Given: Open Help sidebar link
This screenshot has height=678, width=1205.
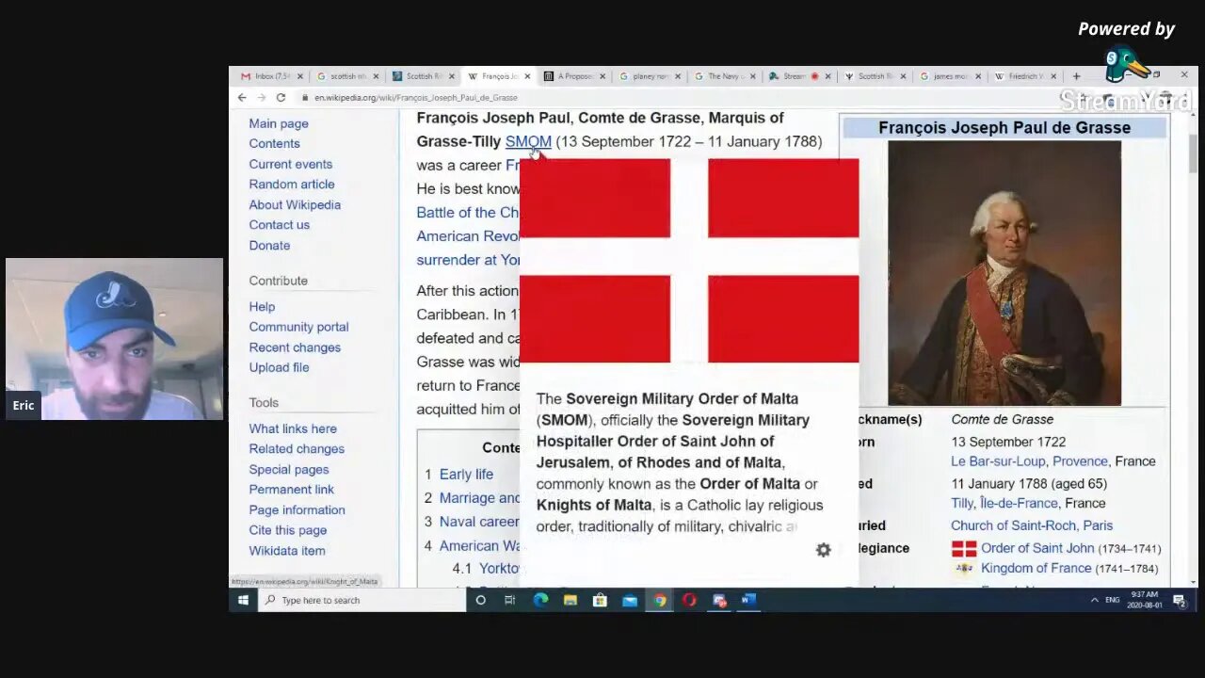Looking at the screenshot, I should point(262,306).
